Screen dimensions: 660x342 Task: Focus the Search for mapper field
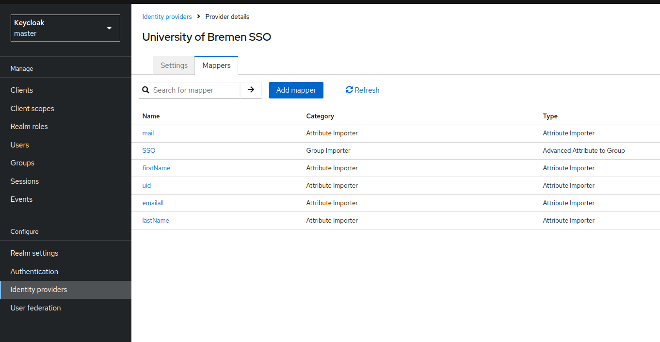[x=195, y=90]
